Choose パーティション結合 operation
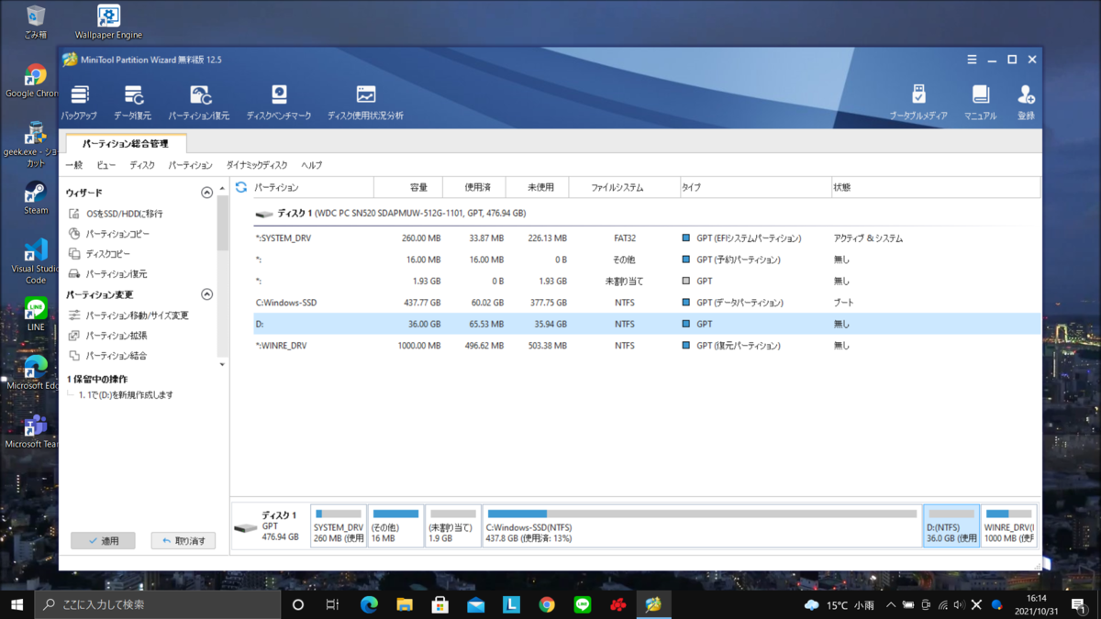 coord(107,356)
